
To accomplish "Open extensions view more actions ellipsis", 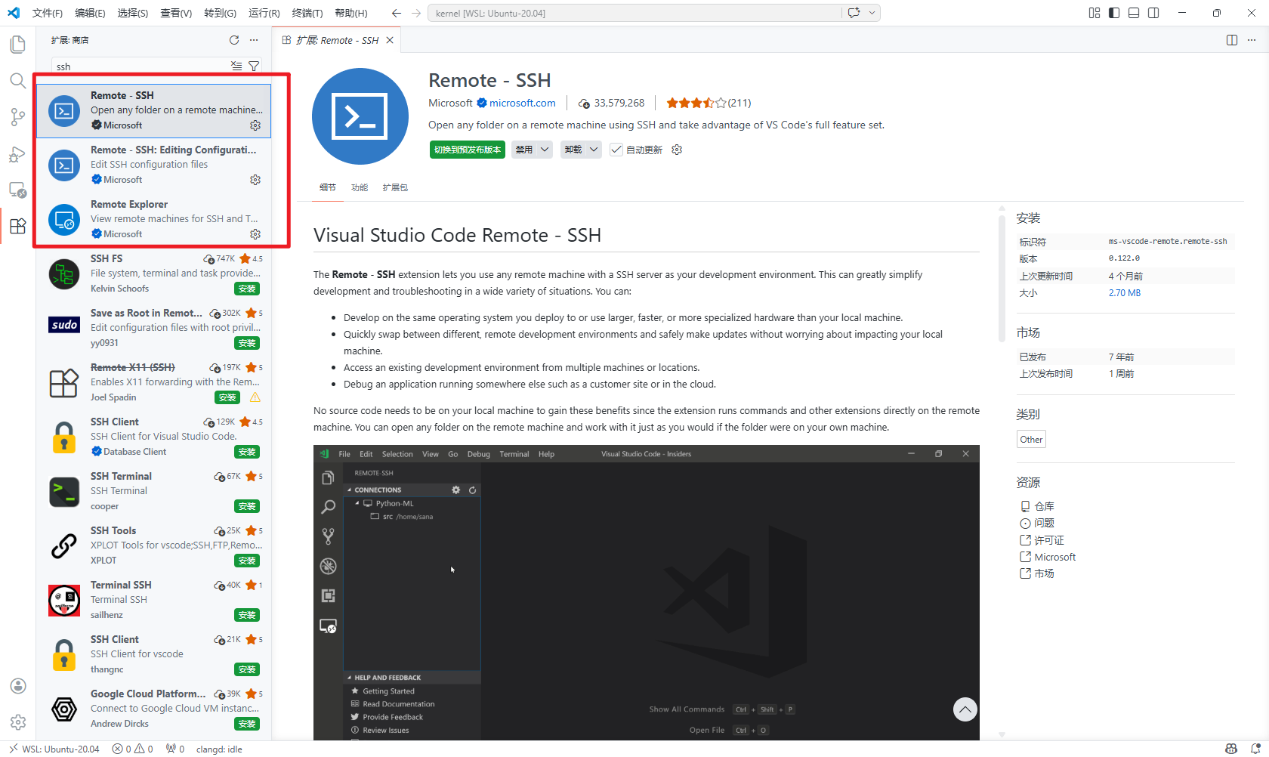I will point(254,40).
